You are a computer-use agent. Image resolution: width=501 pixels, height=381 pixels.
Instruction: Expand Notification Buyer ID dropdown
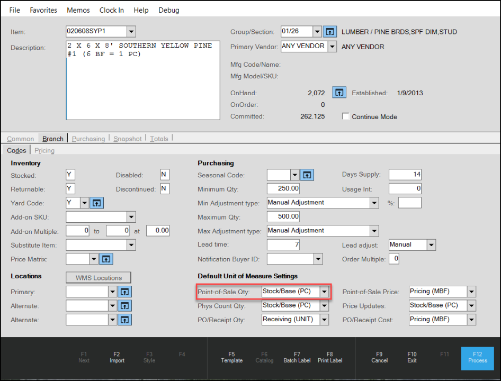tap(318, 259)
